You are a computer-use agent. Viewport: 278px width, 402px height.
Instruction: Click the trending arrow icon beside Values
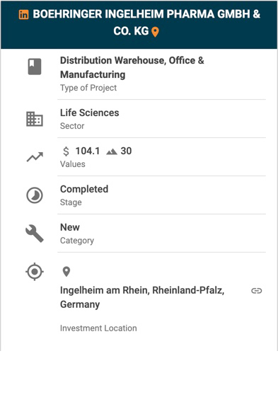tap(35, 157)
